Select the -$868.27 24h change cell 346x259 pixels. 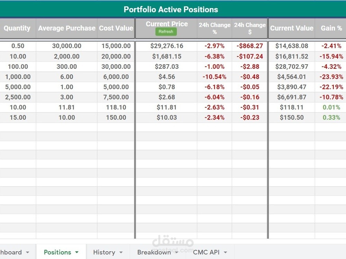[250, 46]
